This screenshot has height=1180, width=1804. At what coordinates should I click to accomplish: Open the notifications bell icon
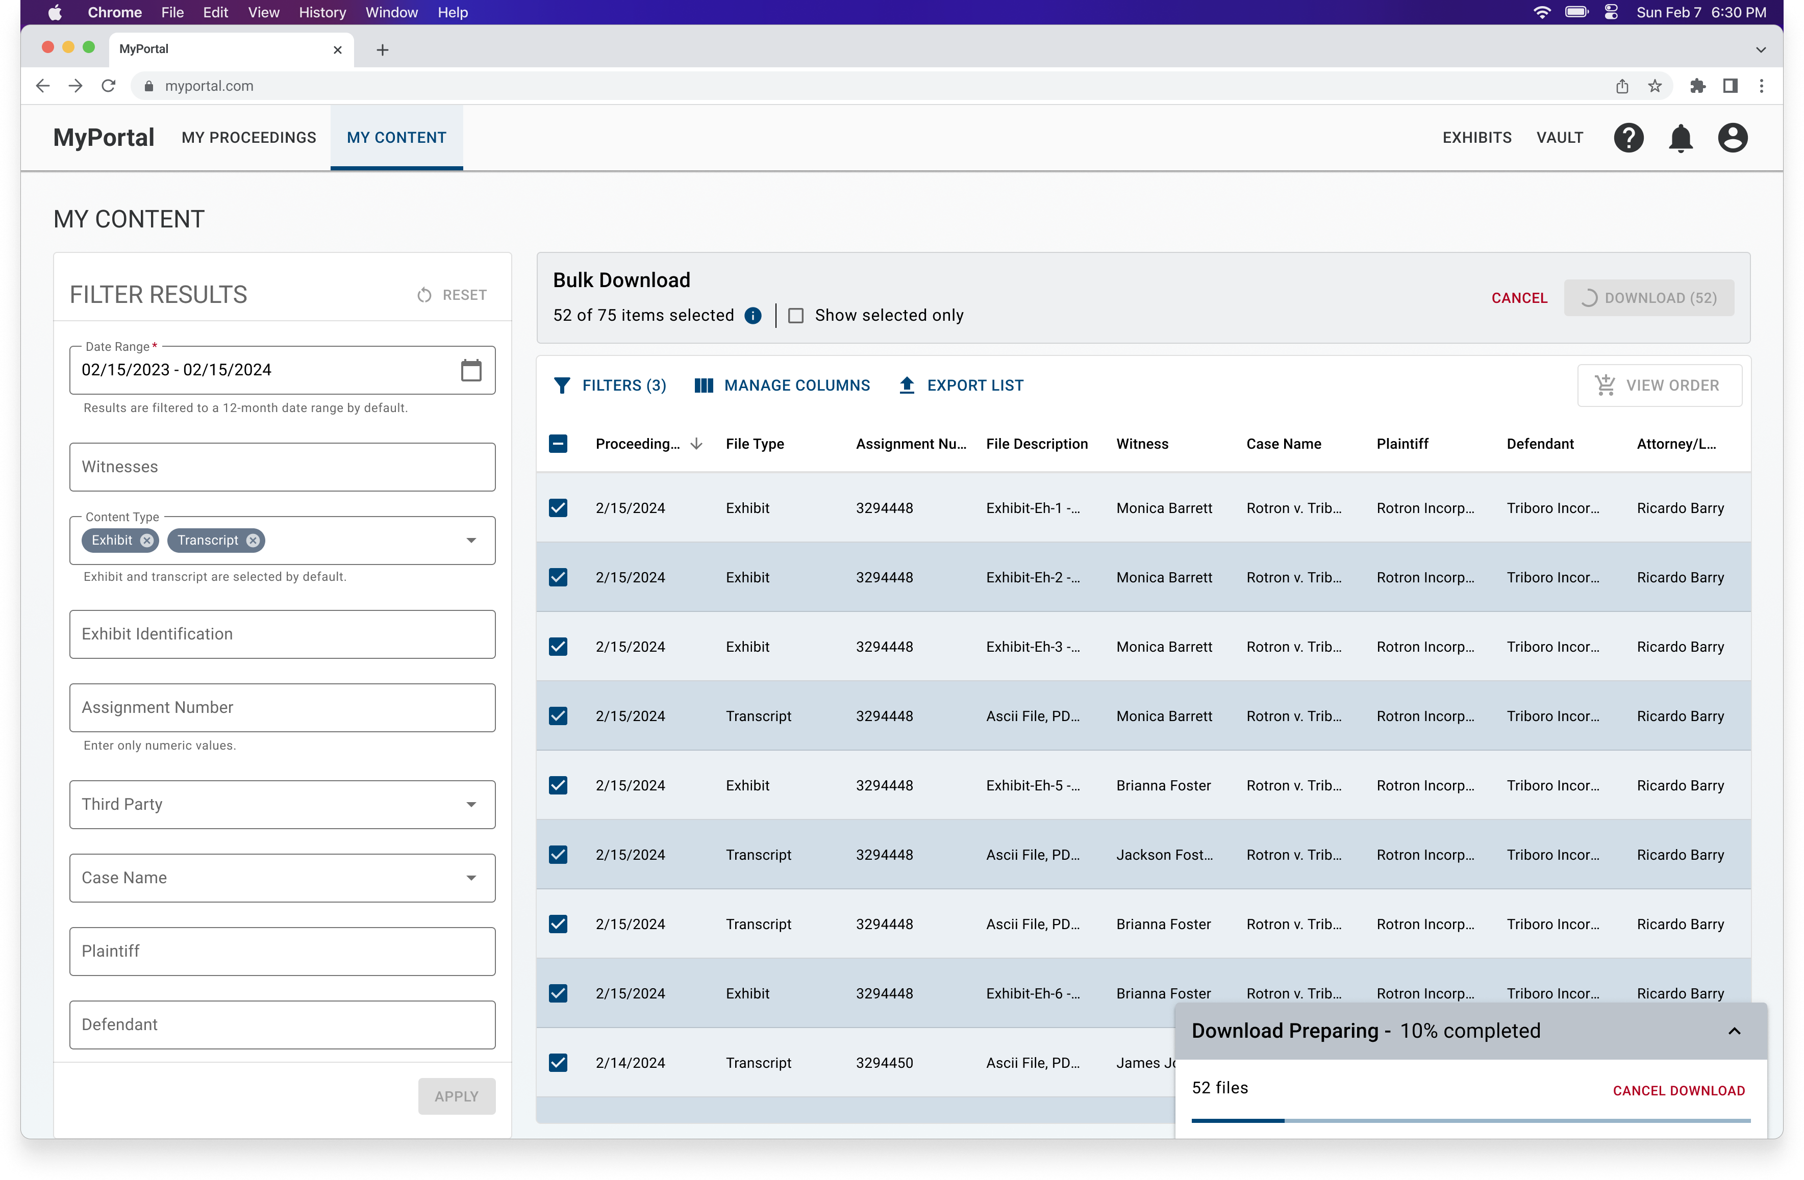[x=1681, y=138]
